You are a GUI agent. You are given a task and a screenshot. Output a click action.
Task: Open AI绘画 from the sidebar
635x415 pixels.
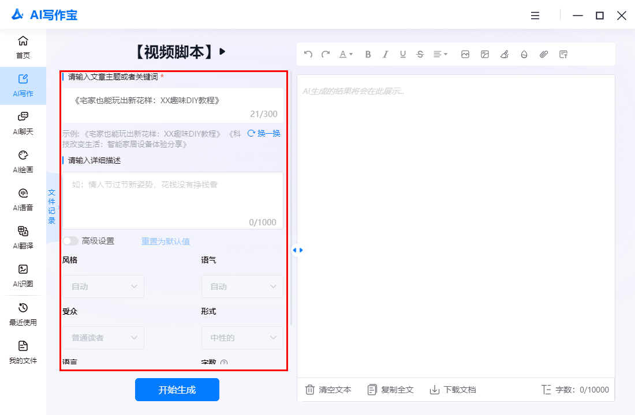click(23, 161)
